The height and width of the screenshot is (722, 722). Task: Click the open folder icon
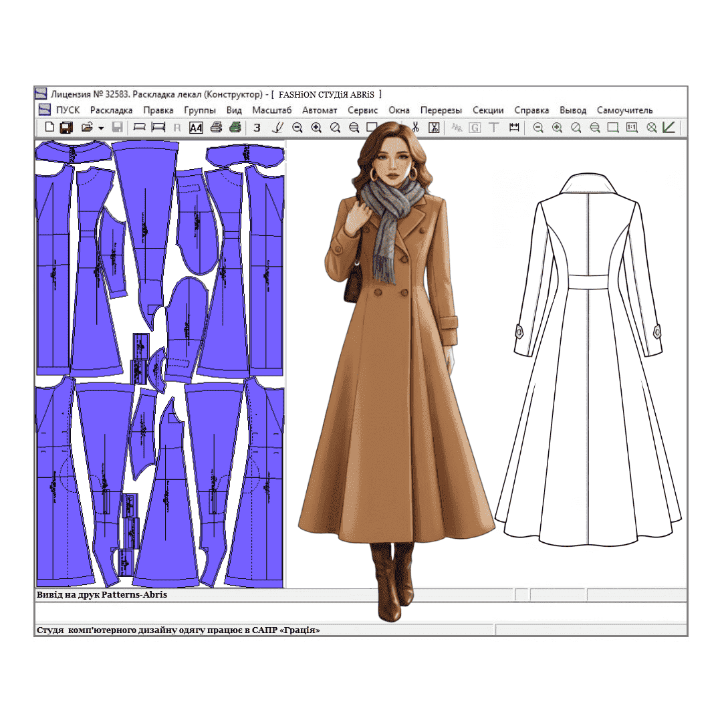[x=86, y=127]
